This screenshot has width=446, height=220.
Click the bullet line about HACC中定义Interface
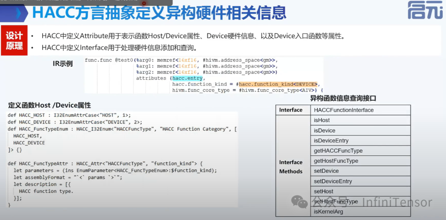(x=119, y=48)
